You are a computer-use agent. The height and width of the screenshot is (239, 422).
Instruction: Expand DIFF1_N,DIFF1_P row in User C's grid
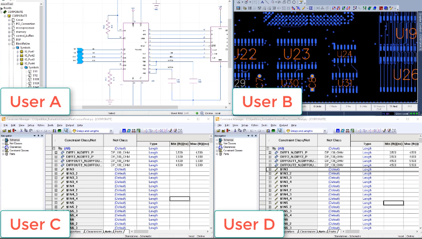pyautogui.click(x=56, y=153)
